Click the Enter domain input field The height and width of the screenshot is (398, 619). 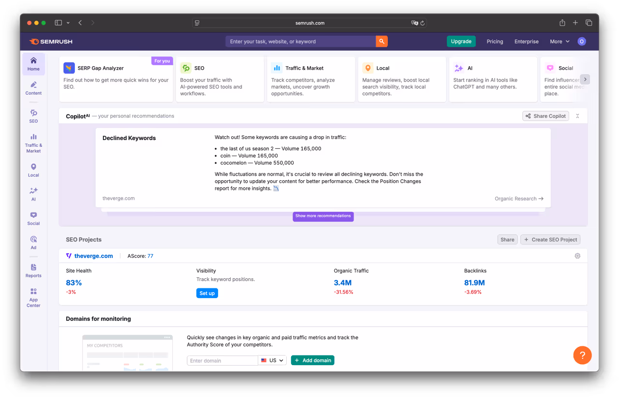click(222, 360)
